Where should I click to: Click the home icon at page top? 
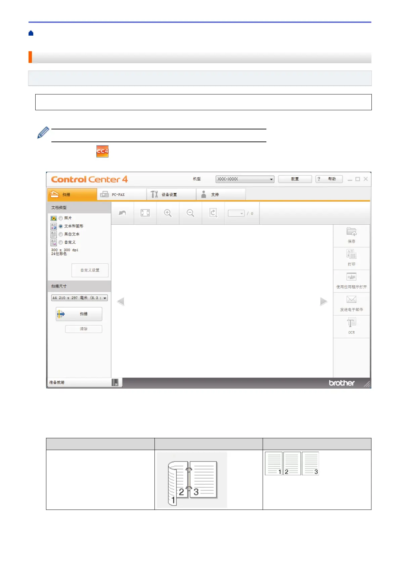tap(31, 33)
